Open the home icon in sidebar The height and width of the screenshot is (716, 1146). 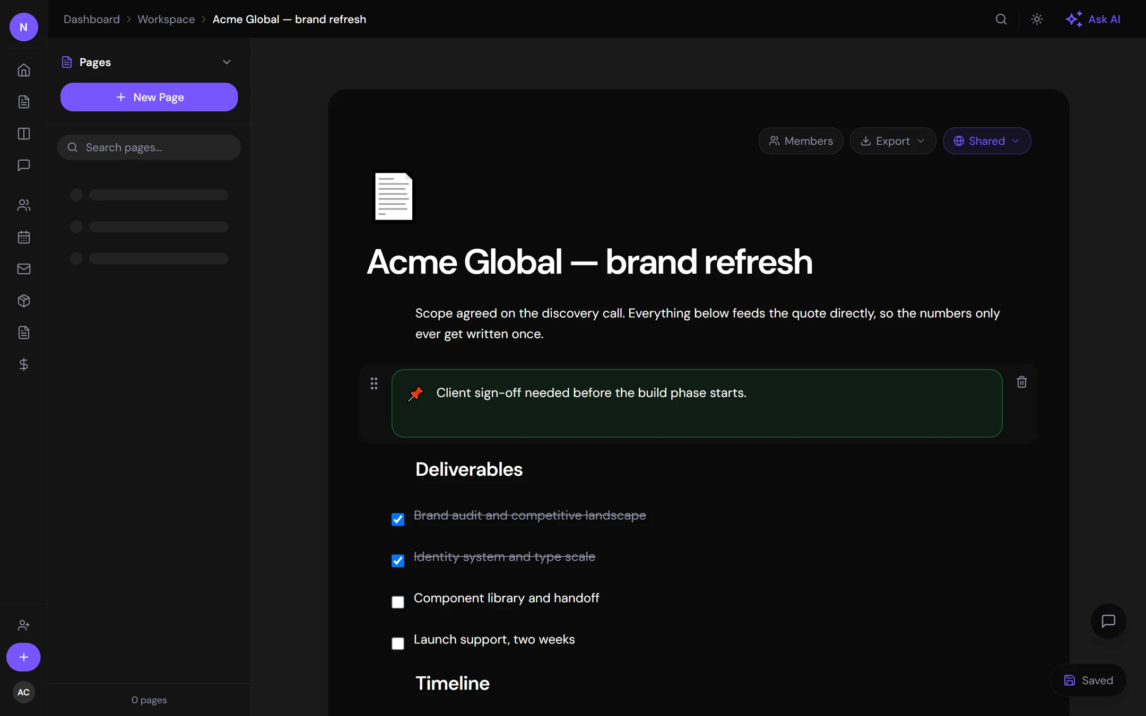(x=24, y=70)
